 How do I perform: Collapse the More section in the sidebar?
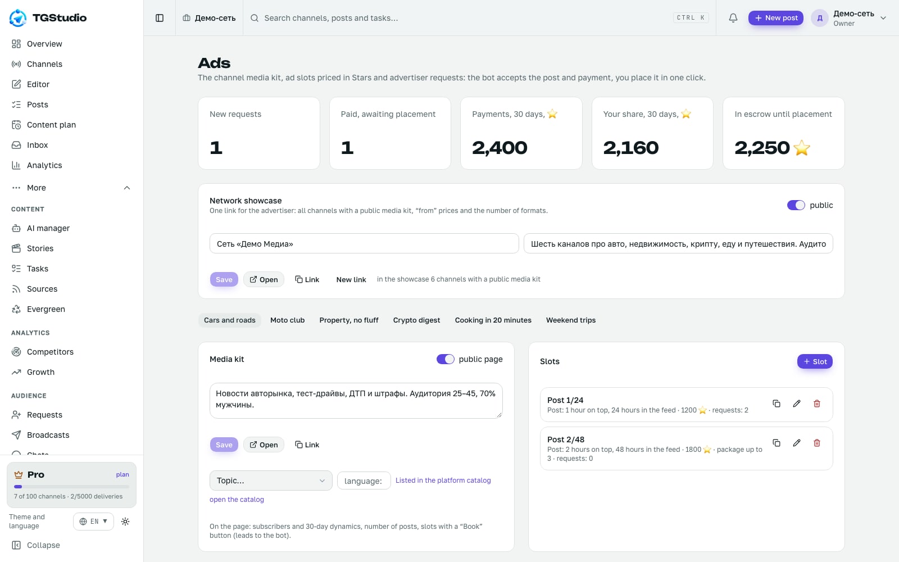(x=72, y=188)
